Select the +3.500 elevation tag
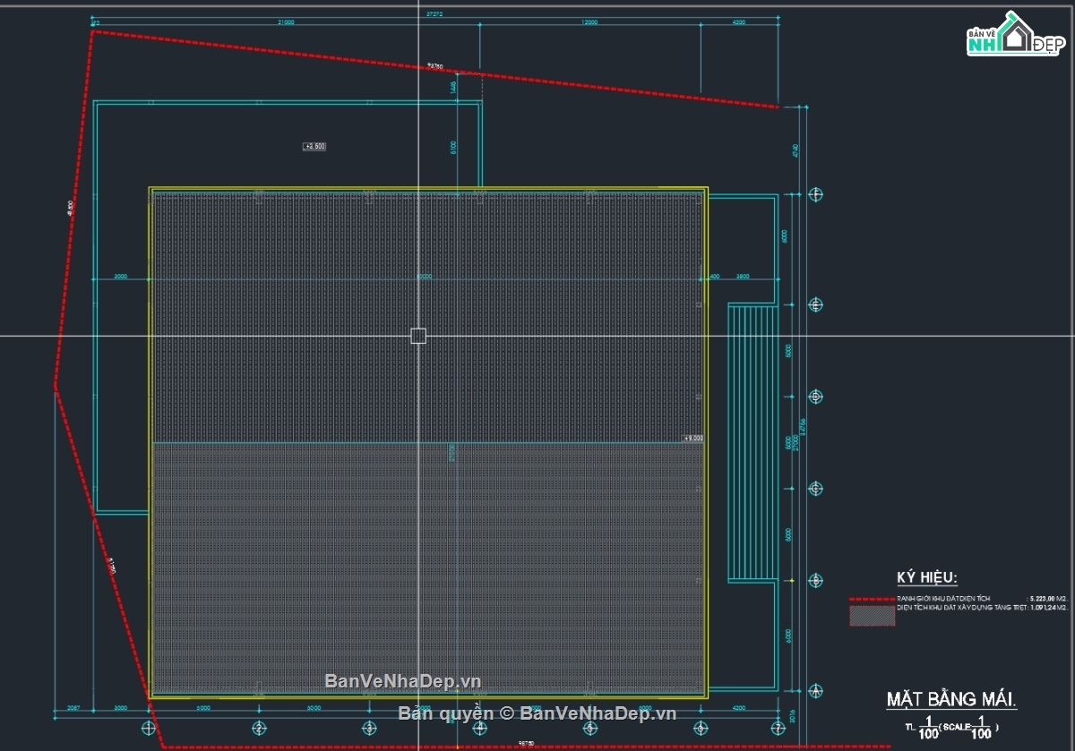 (314, 146)
